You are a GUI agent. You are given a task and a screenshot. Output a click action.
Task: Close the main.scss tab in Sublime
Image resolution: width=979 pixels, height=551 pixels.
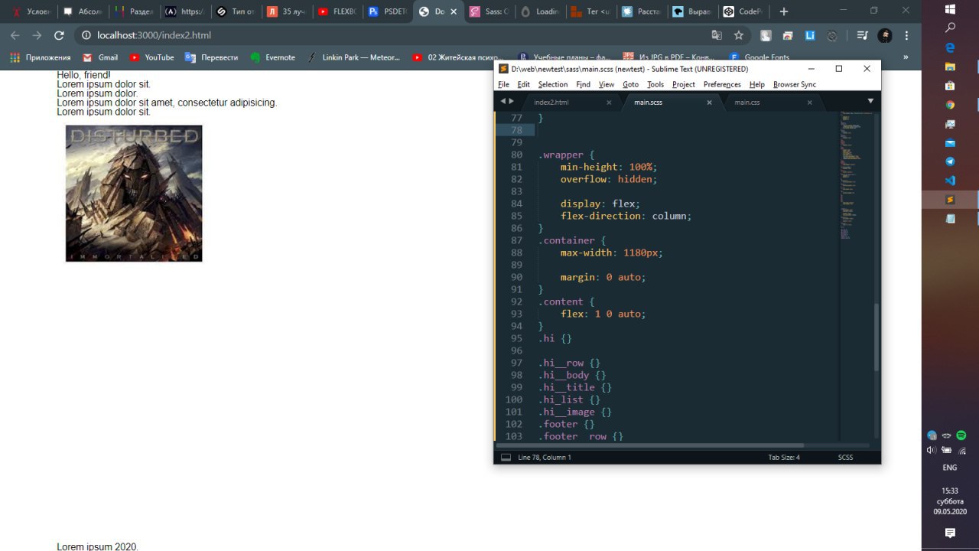709,102
